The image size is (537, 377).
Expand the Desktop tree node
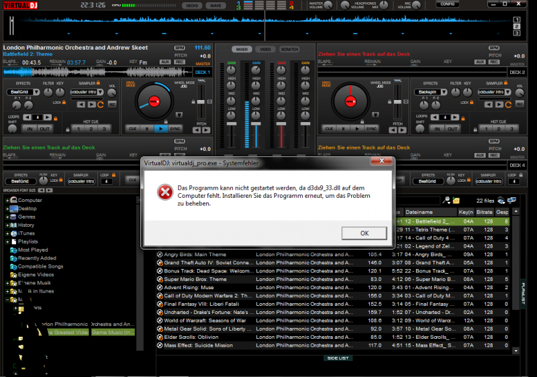point(7,209)
